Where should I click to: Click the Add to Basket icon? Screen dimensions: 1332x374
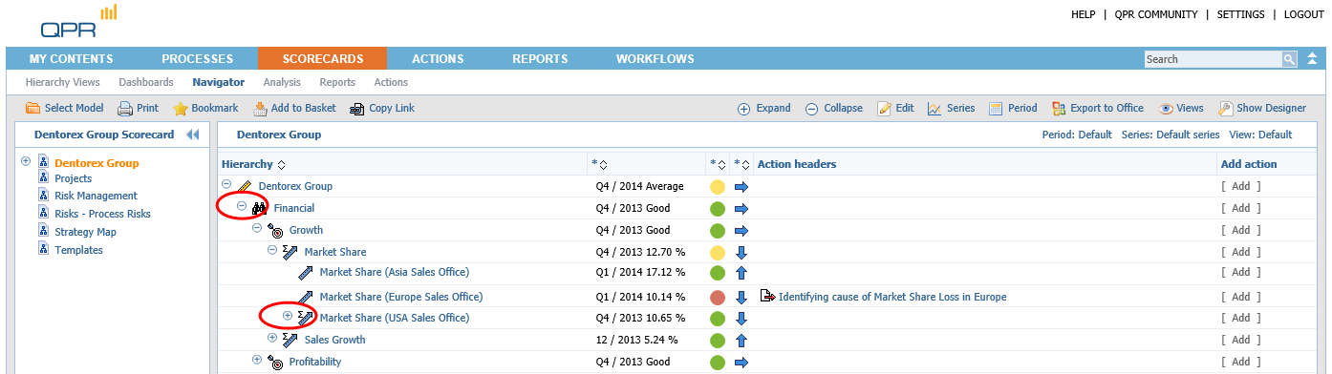pyautogui.click(x=260, y=108)
